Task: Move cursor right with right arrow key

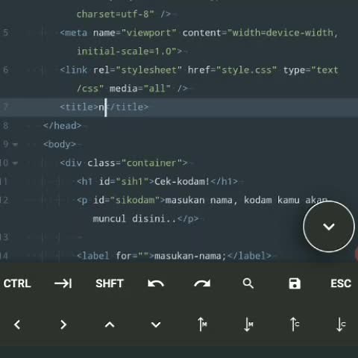Action: pyautogui.click(x=63, y=324)
